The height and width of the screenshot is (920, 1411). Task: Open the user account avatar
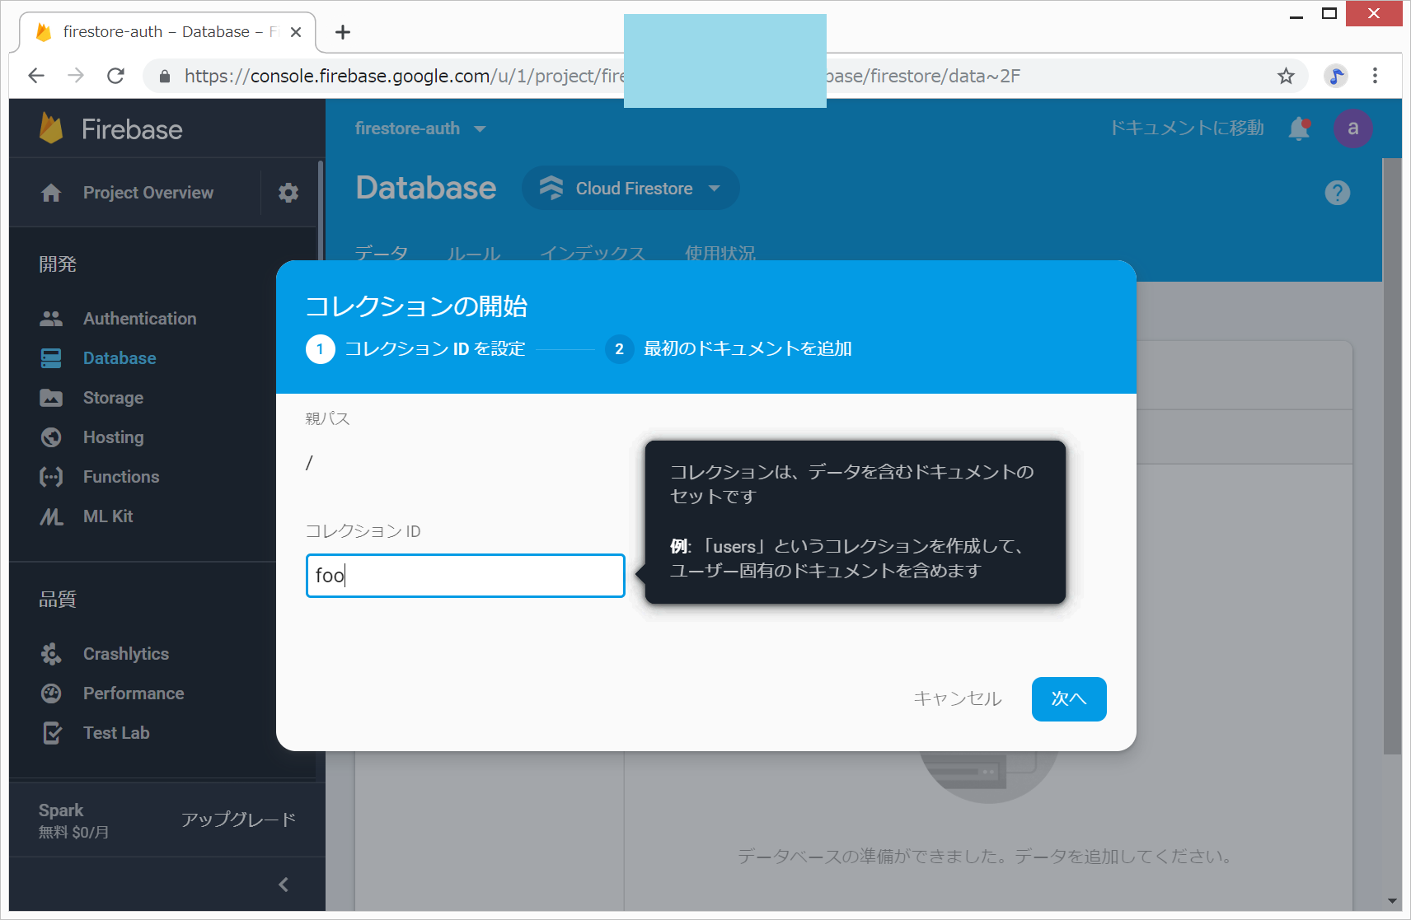point(1352,128)
